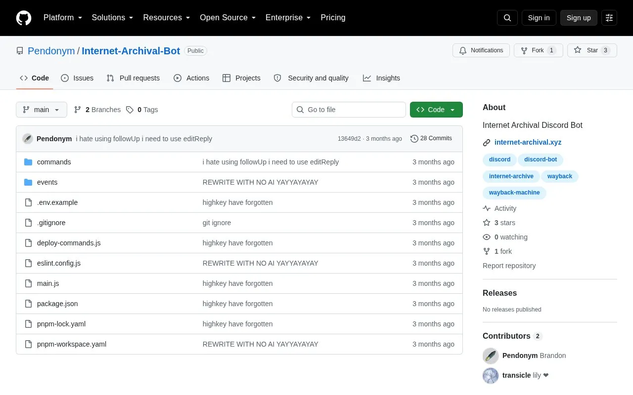Switch to the Pull requests tab
Viewport: 633px width, 395px height.
tap(133, 78)
